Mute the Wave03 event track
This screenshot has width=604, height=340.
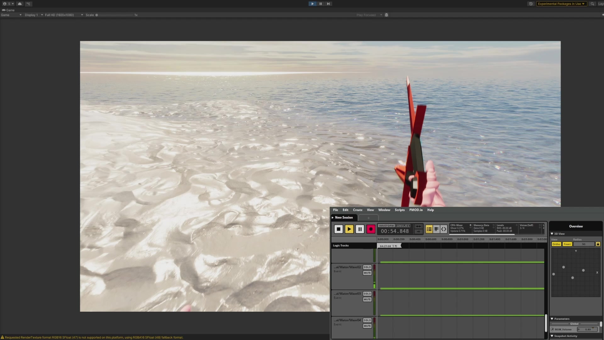(367, 299)
